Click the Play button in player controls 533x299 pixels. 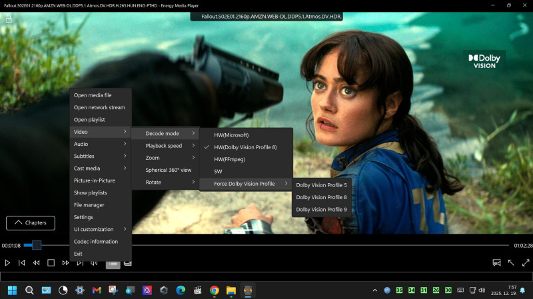tap(7, 262)
